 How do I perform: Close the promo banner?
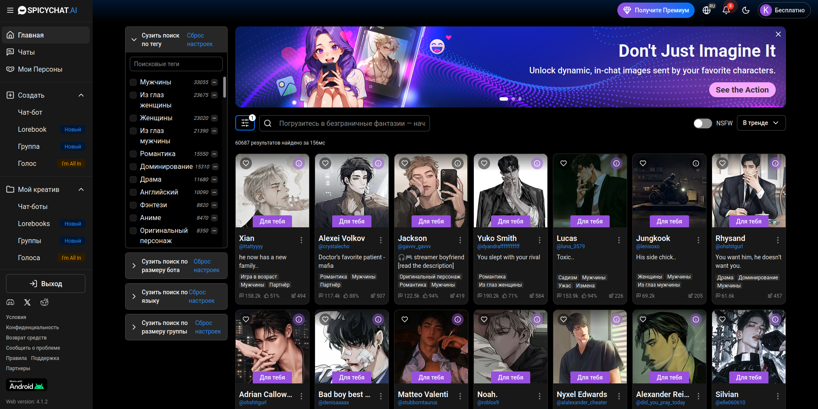click(778, 34)
